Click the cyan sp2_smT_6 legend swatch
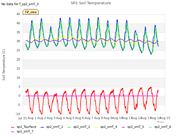This screenshot has width=182, height=137. coord(150,127)
